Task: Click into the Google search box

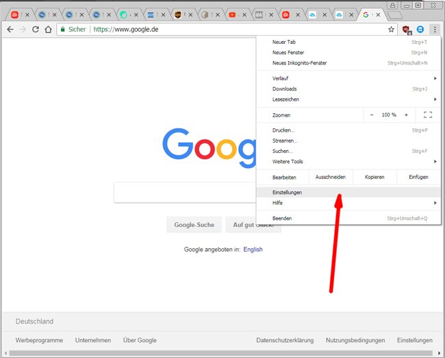Action: pyautogui.click(x=185, y=193)
